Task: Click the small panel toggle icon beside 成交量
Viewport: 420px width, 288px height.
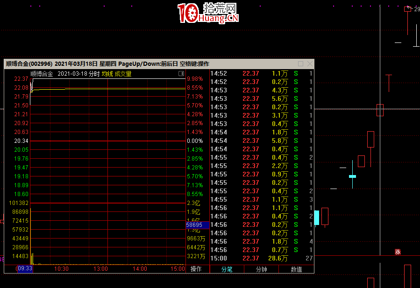Action: tap(181, 74)
